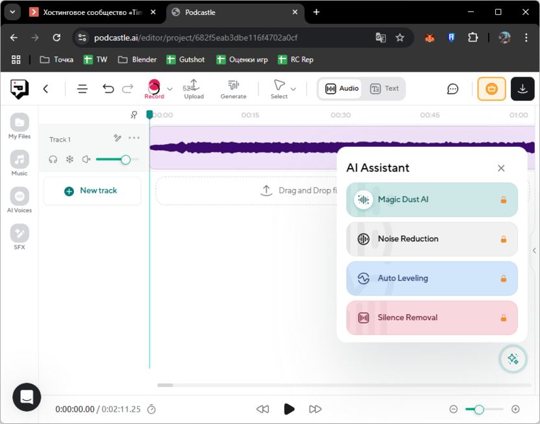Click the AI Assistant sparkle floating button
The image size is (540, 424).
click(513, 359)
